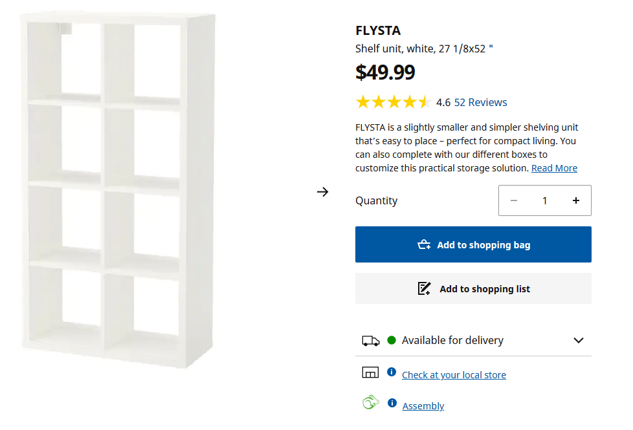Click the green assembly icon

[x=370, y=403]
